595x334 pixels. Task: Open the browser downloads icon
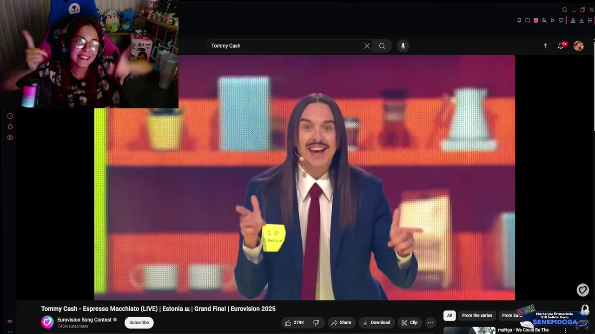coord(582,20)
